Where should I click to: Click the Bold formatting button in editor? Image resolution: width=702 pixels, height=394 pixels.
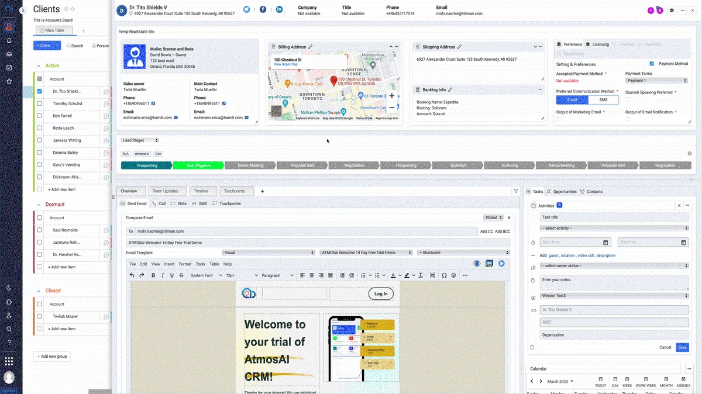pos(154,275)
